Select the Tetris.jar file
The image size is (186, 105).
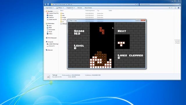pos(64,24)
